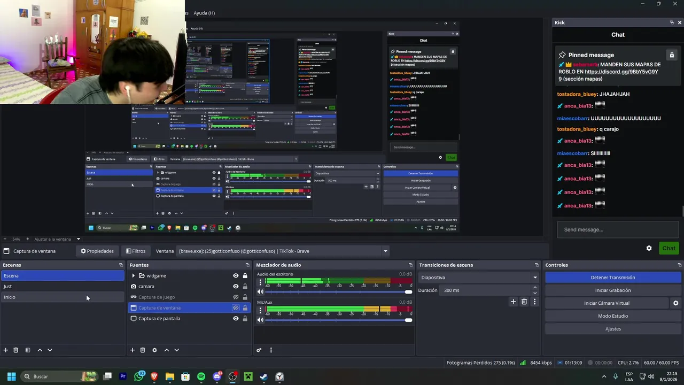Add a scene transition with plus icon
The image size is (684, 385).
[513, 302]
